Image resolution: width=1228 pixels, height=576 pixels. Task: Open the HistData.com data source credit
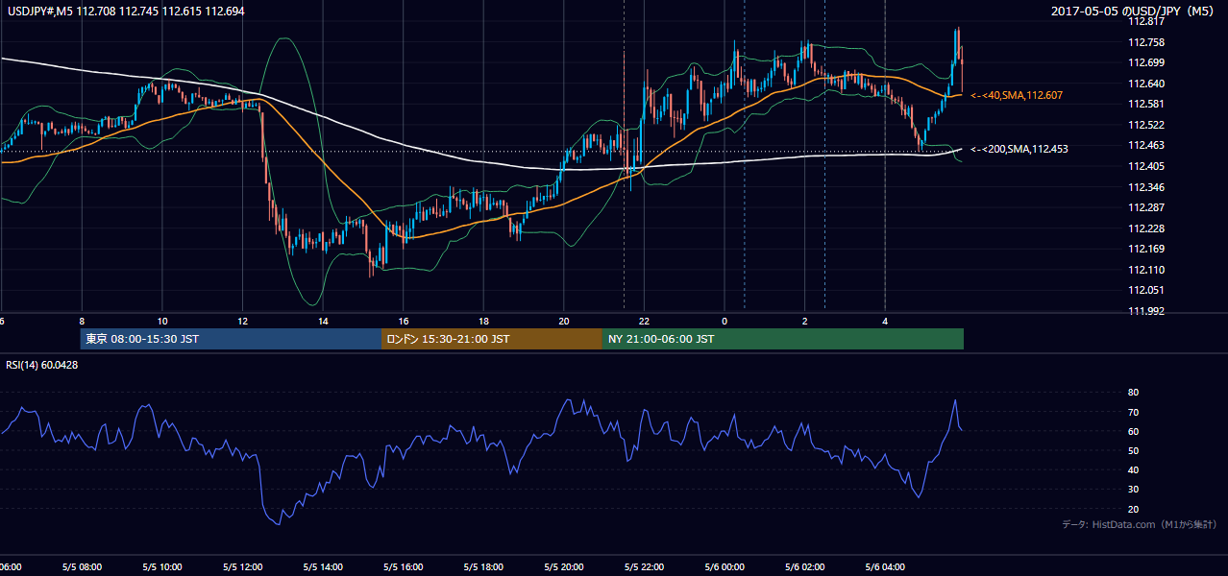click(1140, 524)
